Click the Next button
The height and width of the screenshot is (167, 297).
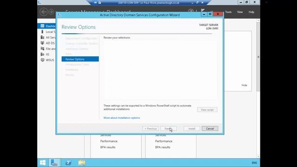click(x=168, y=128)
